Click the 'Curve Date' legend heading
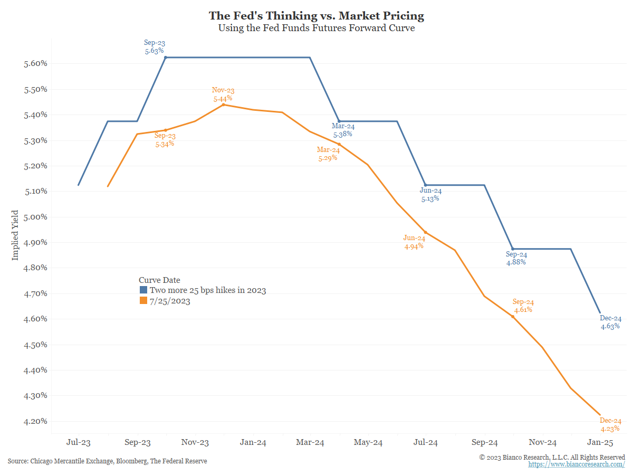Screen dimensions: 633x475 coord(159,280)
